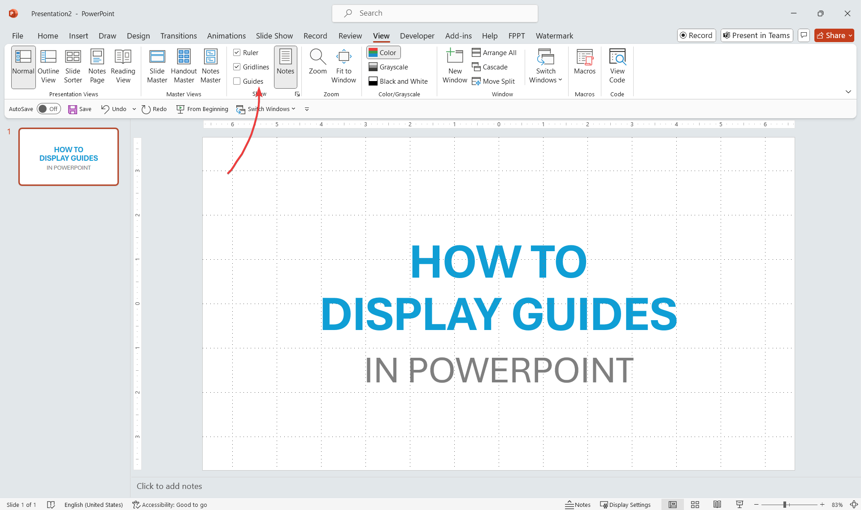This screenshot has width=861, height=510.
Task: Switch to Normal presentation view
Action: pos(23,67)
